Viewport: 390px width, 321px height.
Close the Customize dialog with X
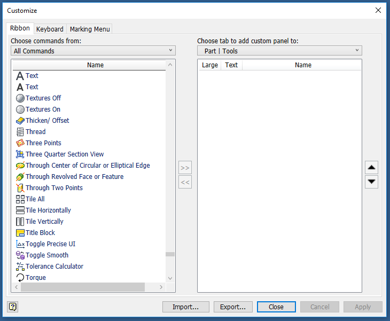[378, 10]
